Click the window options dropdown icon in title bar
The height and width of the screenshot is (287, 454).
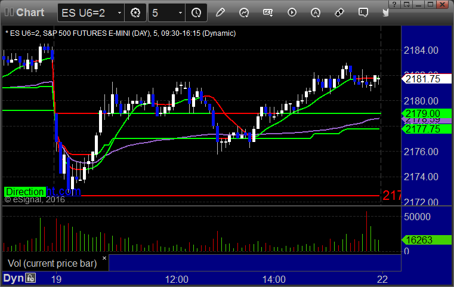[x=406, y=4]
